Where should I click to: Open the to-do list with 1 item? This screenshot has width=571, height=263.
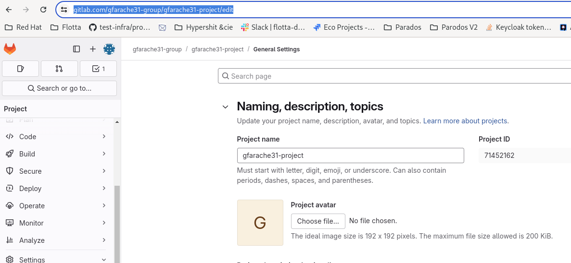point(98,69)
